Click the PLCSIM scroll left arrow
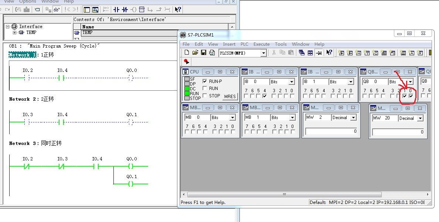Image resolution: width=439 pixels, height=222 pixels. click(184, 194)
